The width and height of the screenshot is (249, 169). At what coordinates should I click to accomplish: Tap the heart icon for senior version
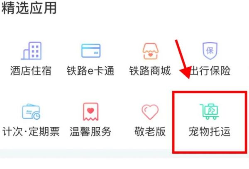pyautogui.click(x=150, y=112)
